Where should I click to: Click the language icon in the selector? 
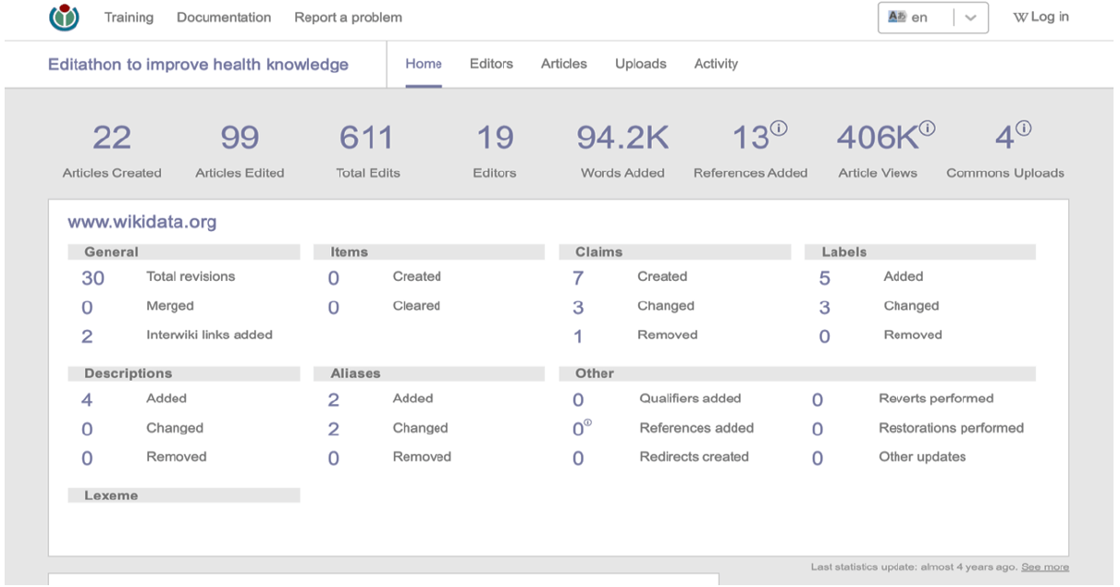point(895,18)
